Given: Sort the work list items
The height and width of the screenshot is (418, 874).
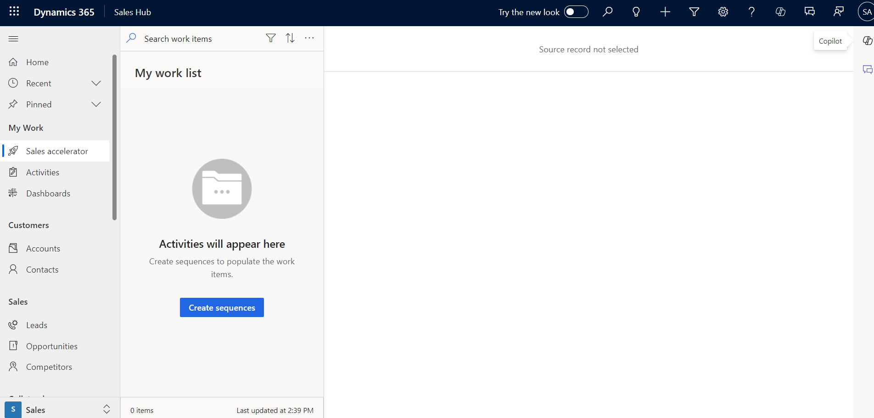Looking at the screenshot, I should pos(290,38).
